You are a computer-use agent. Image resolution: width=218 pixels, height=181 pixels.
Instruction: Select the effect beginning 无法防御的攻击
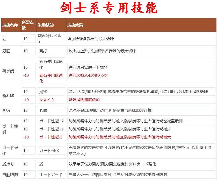[140, 150]
